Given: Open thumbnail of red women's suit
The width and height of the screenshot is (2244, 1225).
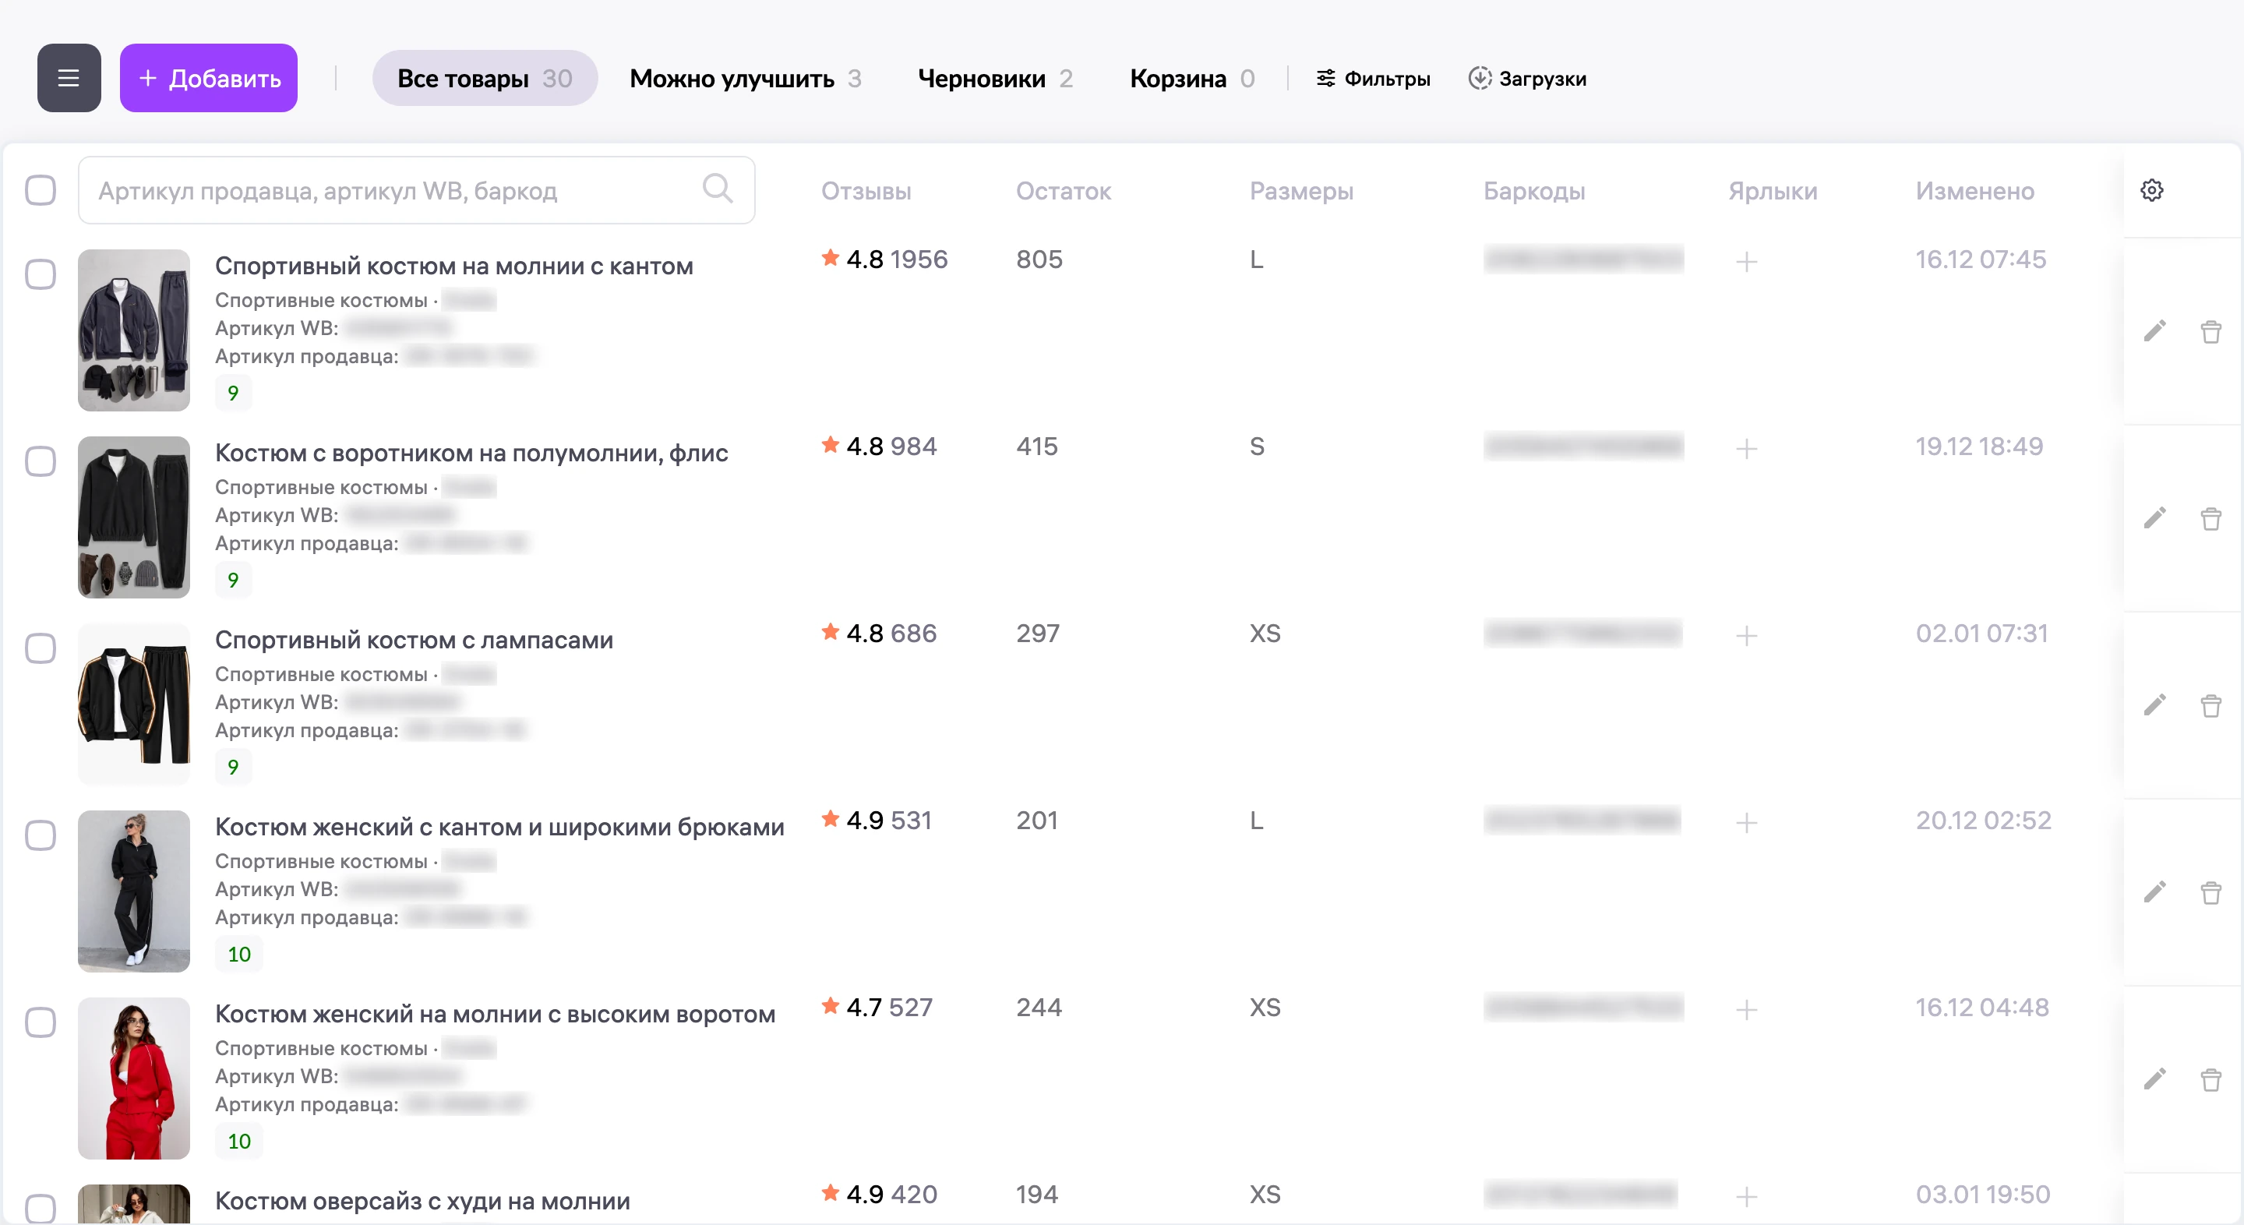Looking at the screenshot, I should 133,1078.
